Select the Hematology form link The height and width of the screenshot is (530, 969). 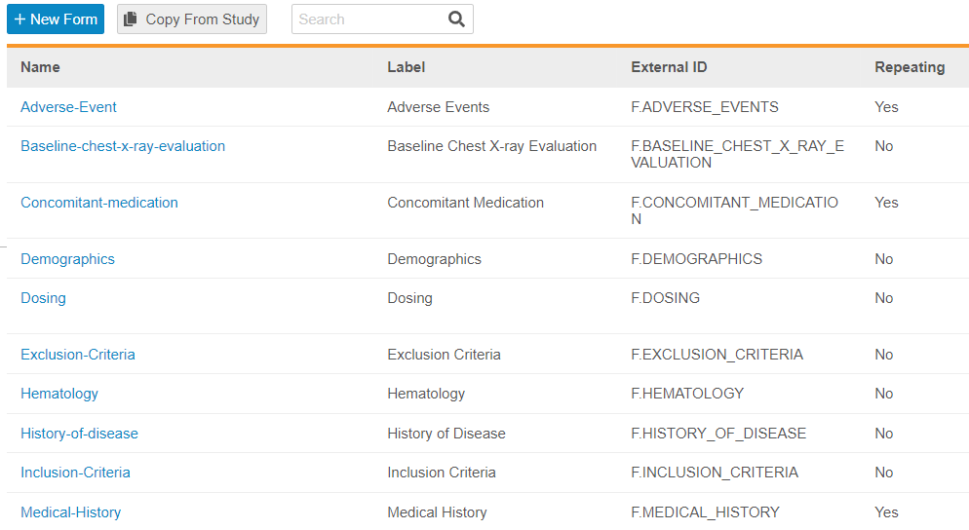tap(59, 394)
